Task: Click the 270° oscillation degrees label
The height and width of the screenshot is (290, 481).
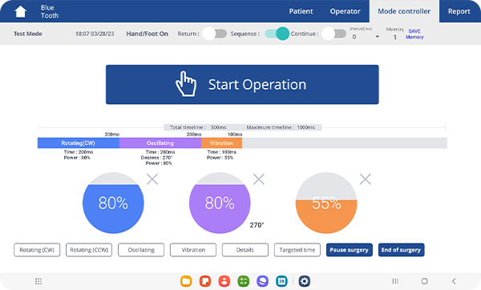Action: [257, 225]
